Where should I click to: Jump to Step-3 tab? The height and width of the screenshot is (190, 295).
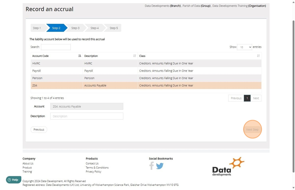click(x=75, y=28)
